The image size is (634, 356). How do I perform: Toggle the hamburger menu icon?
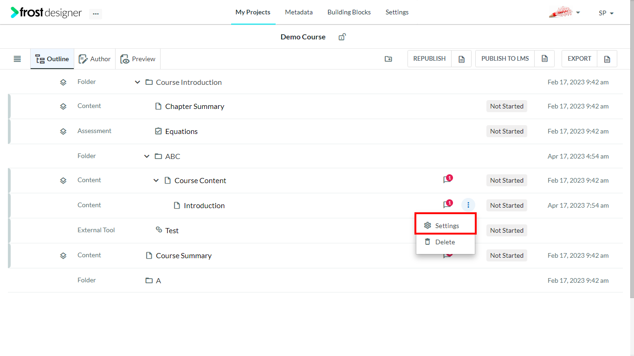pyautogui.click(x=17, y=59)
